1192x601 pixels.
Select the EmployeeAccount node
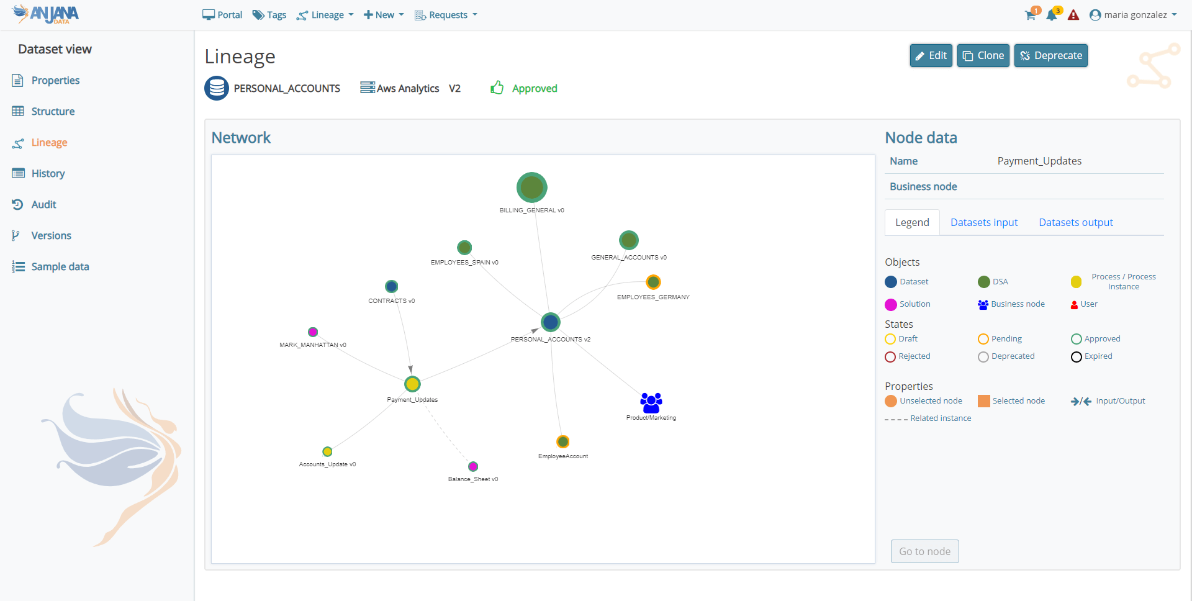pyautogui.click(x=562, y=442)
